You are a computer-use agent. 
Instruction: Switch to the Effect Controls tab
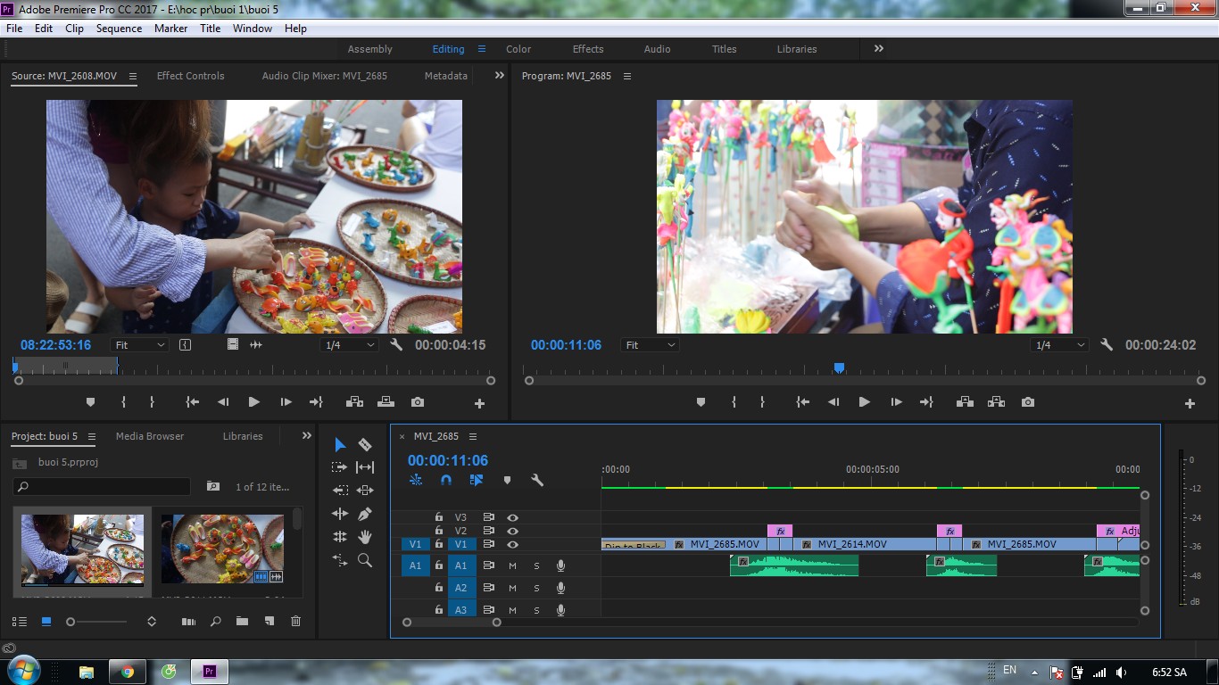click(191, 76)
